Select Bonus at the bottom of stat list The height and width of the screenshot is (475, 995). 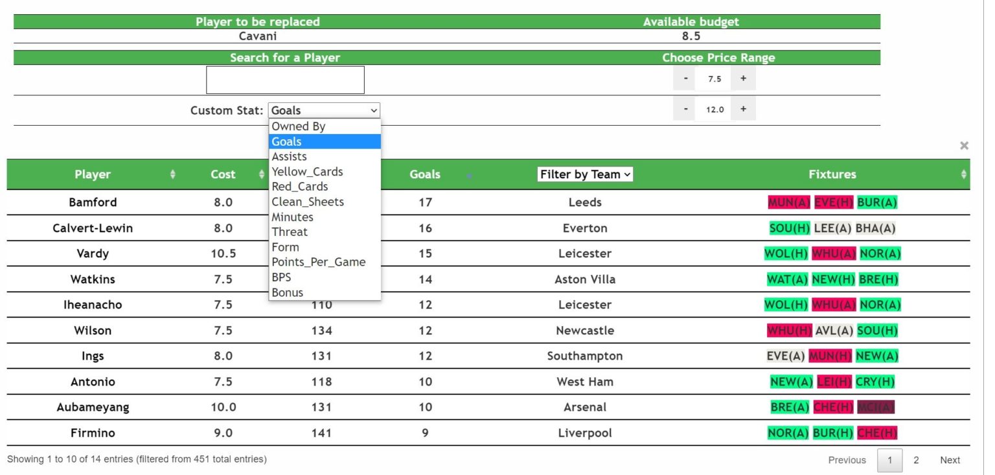point(287,292)
